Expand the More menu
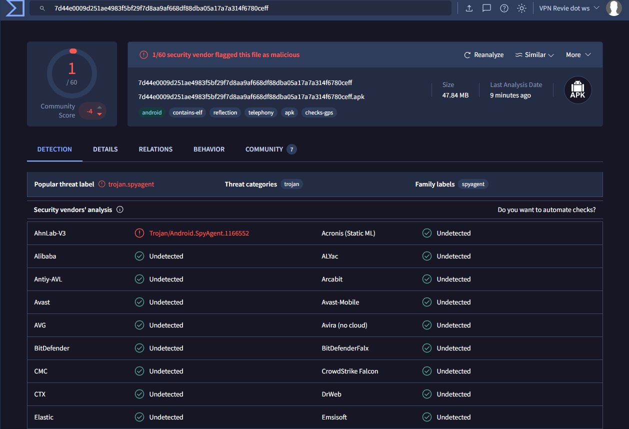This screenshot has width=629, height=429. click(x=578, y=55)
